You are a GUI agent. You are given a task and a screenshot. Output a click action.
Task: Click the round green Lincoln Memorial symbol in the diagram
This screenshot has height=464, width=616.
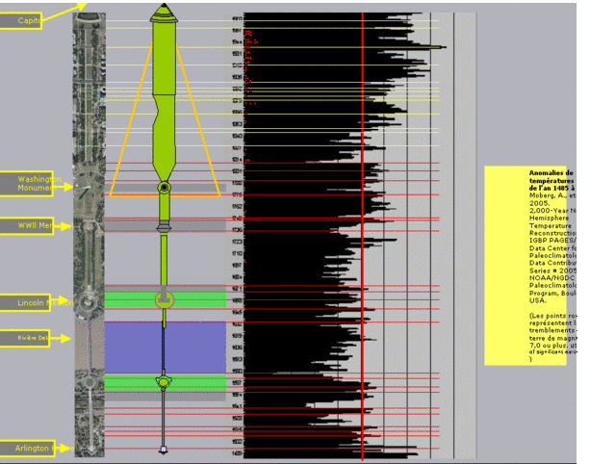point(165,300)
